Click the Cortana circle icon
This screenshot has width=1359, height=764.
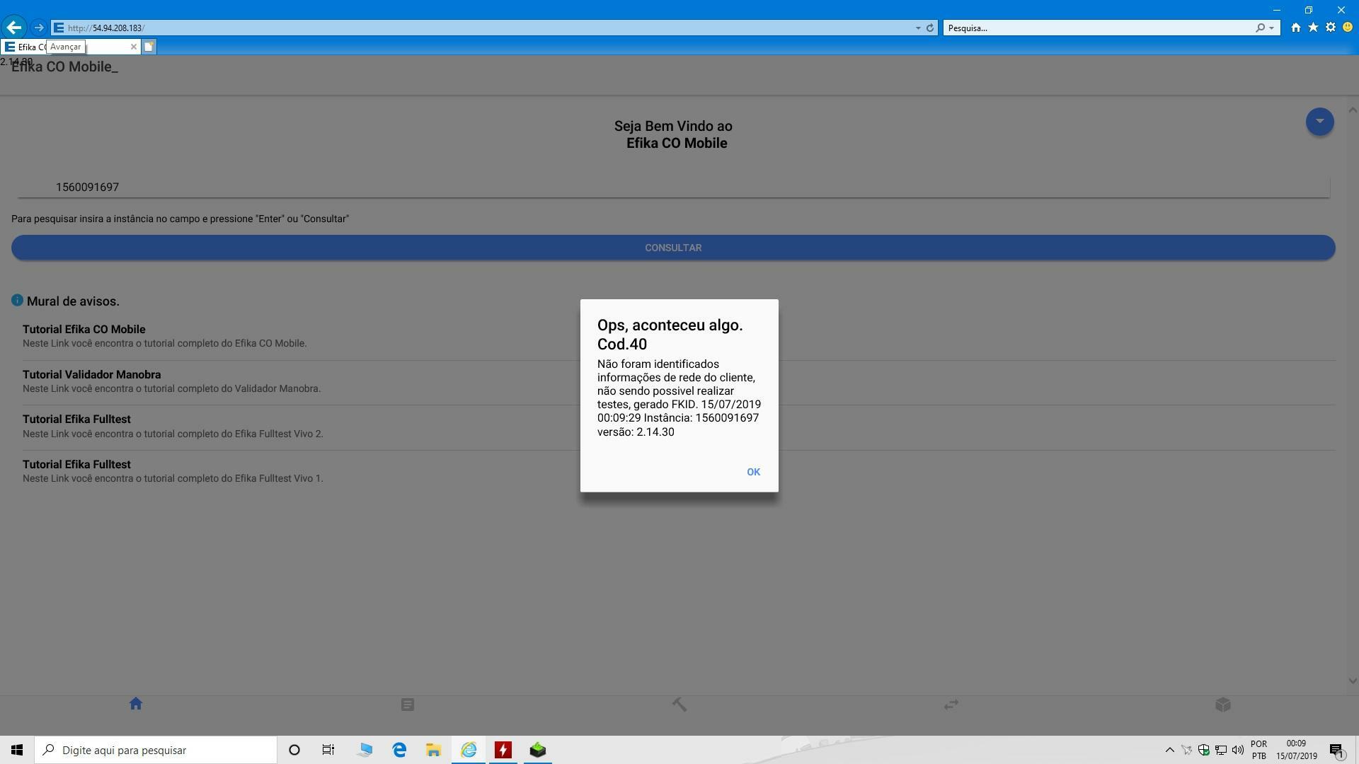pos(294,750)
